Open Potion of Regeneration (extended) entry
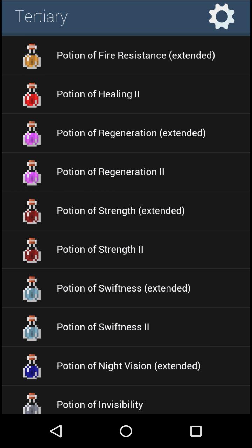This screenshot has height=448, width=252. 126,133
